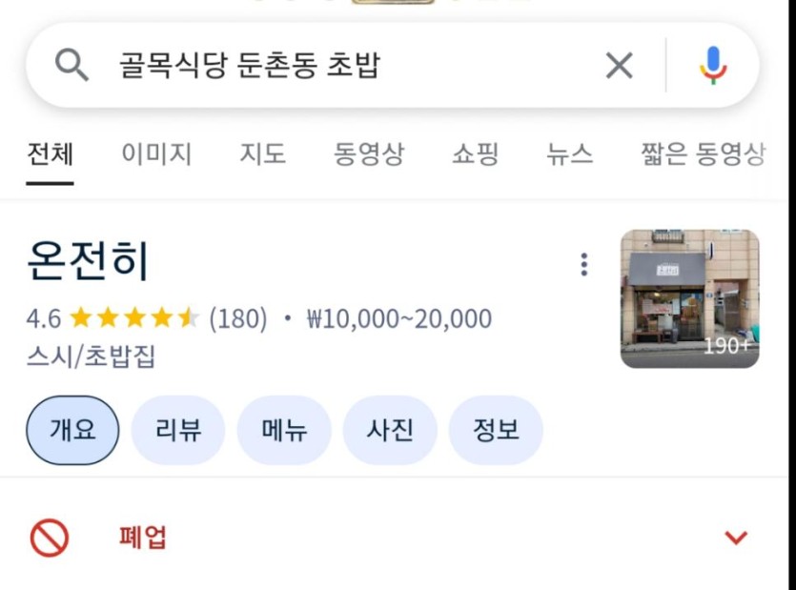Click the magnifying glass search icon
The image size is (796, 590).
pos(71,66)
